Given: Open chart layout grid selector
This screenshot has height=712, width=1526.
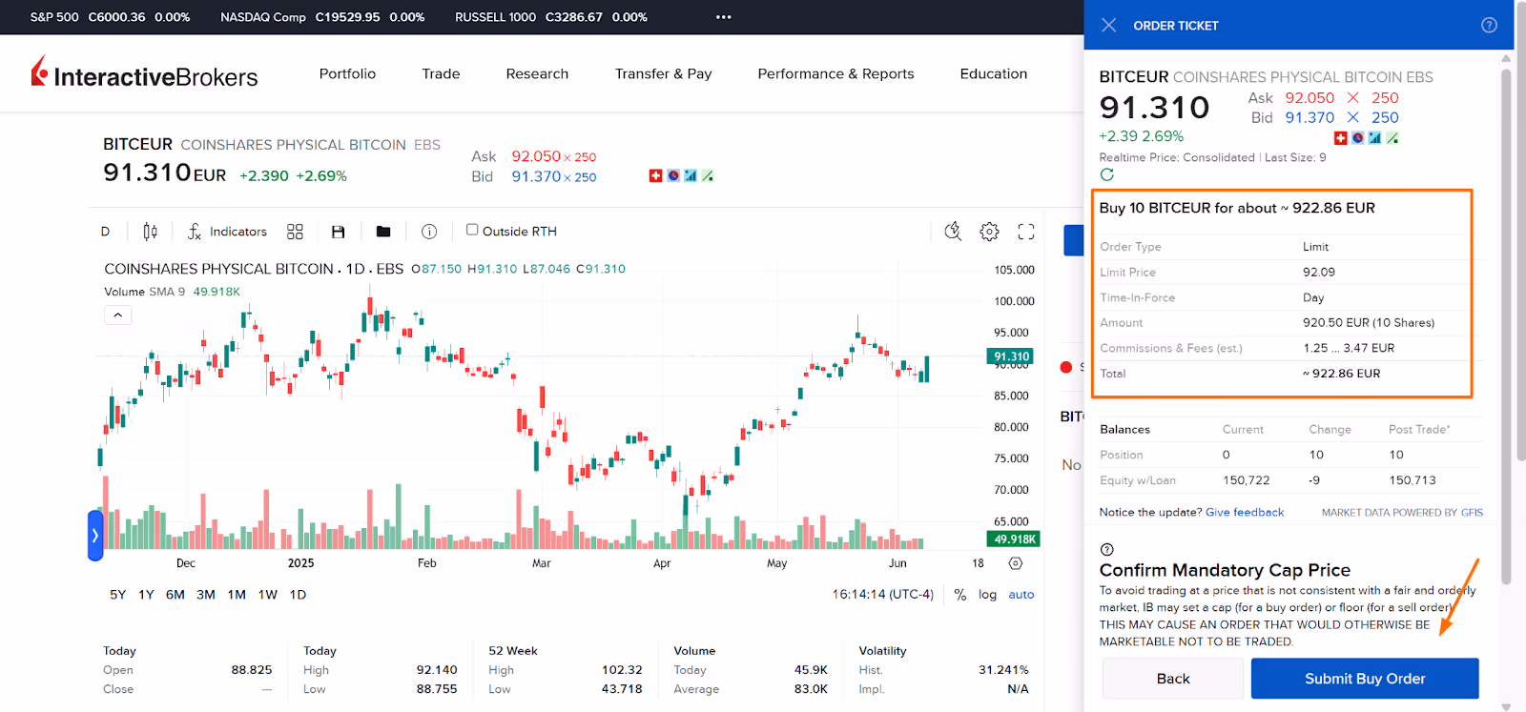Looking at the screenshot, I should click(295, 232).
